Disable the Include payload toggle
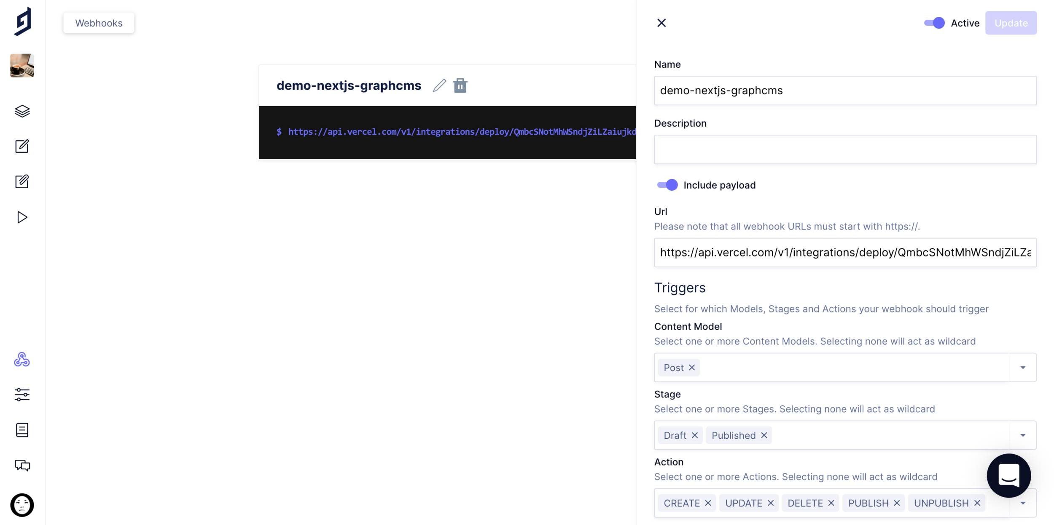The height and width of the screenshot is (525, 1054). (x=667, y=185)
